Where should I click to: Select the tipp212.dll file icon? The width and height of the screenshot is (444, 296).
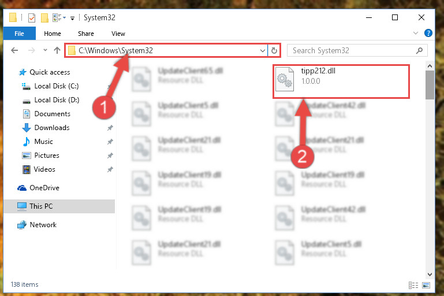tap(284, 79)
